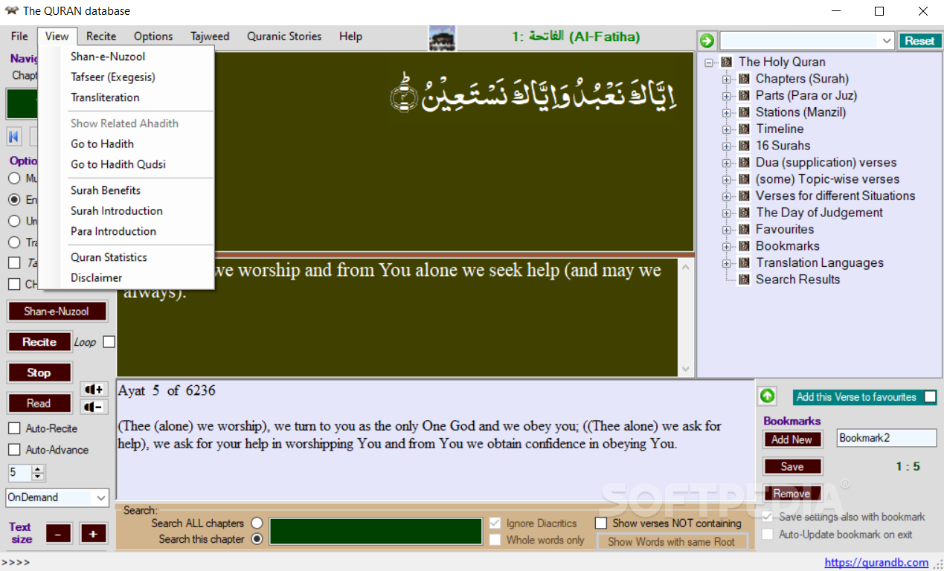Collapse The Holy Quran tree node
944x571 pixels.
pos(710,62)
